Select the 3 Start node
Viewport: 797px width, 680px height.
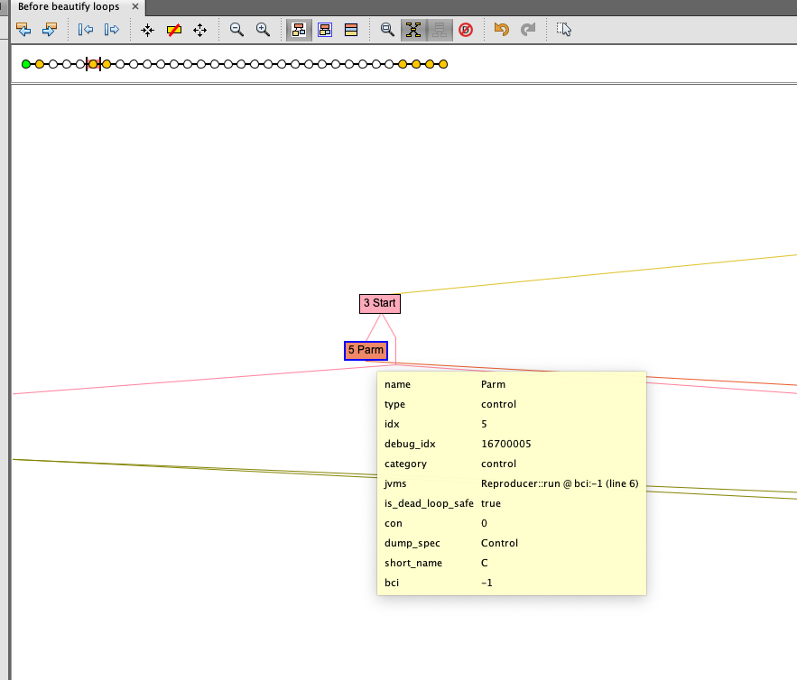click(x=380, y=304)
